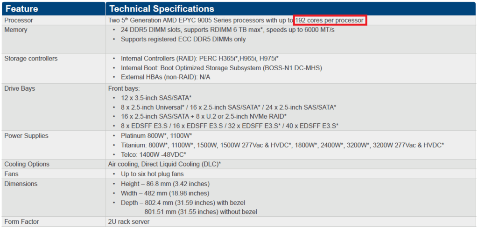Click the "2U rack server" value
The image size is (478, 227).
(x=129, y=222)
